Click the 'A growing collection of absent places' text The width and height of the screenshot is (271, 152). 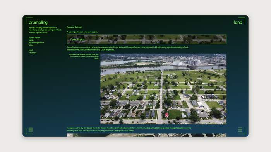[82, 32]
